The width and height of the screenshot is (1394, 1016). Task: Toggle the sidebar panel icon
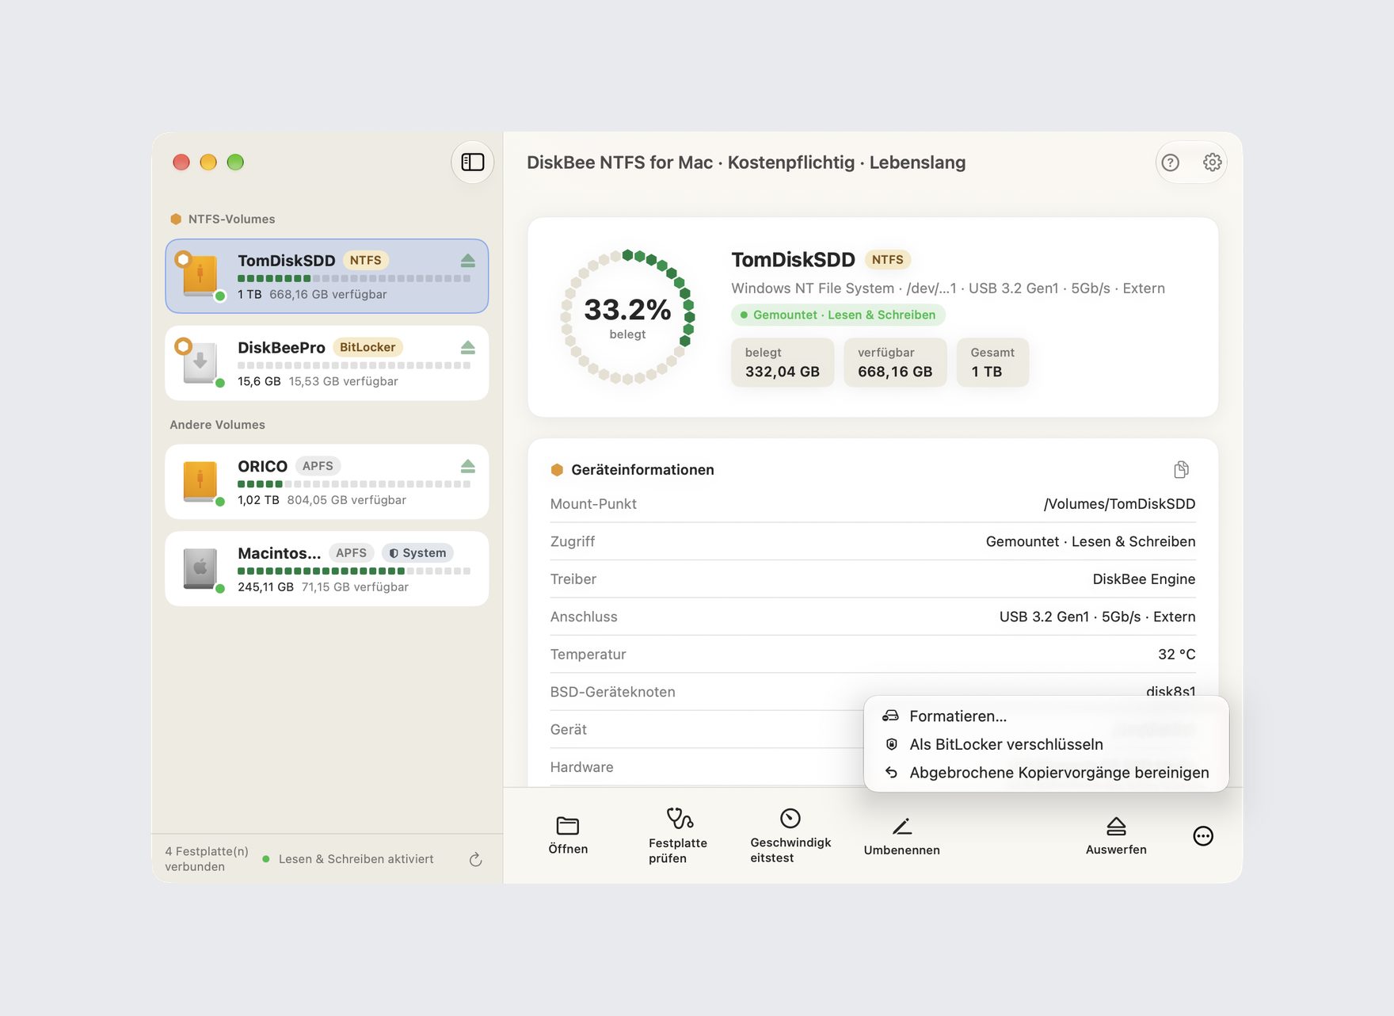pyautogui.click(x=473, y=162)
